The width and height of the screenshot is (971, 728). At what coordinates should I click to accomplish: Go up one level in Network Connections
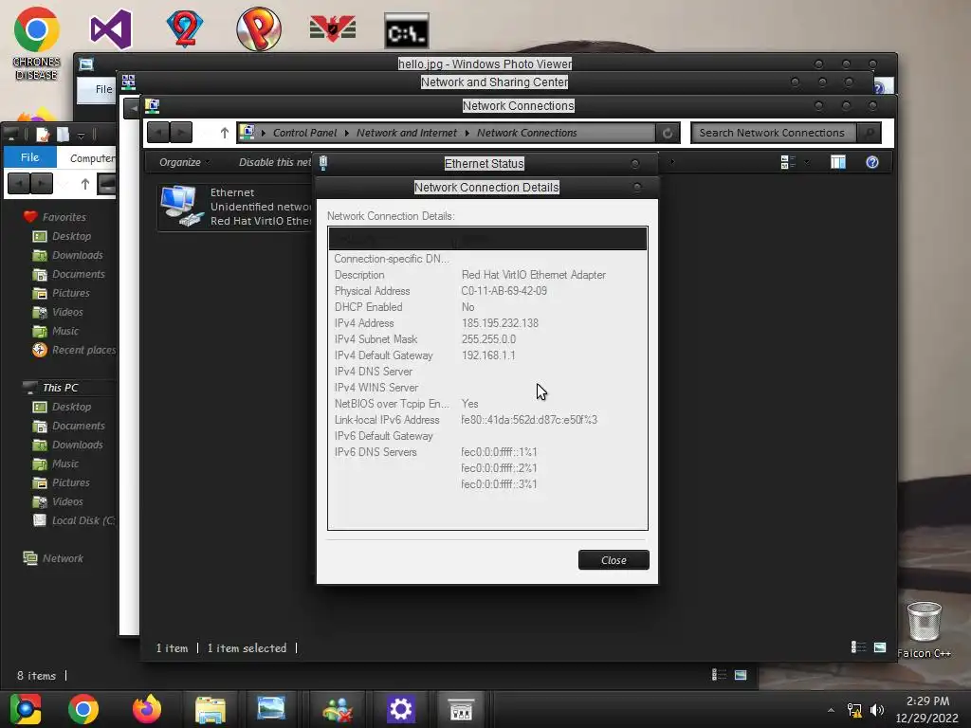point(224,133)
